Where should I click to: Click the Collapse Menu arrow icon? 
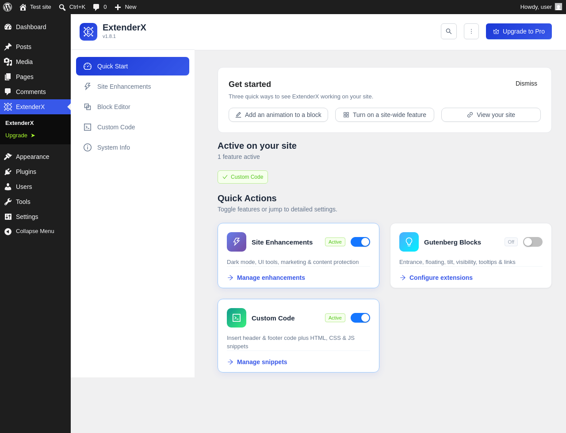point(8,232)
